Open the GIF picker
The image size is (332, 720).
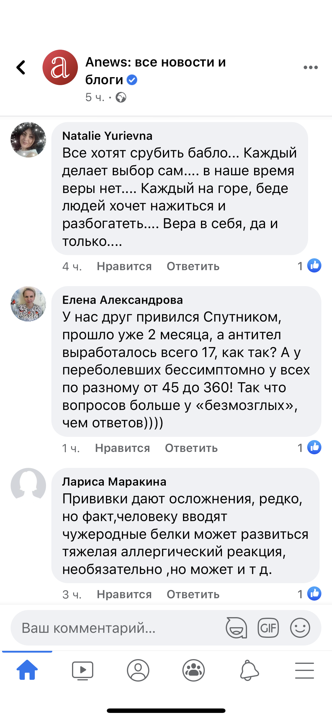(x=268, y=628)
